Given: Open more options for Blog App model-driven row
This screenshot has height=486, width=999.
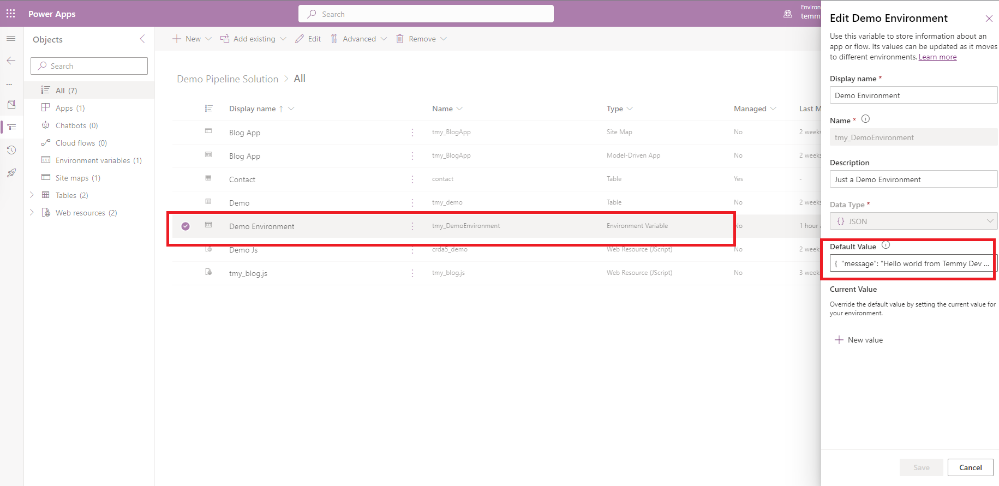Looking at the screenshot, I should click(x=412, y=156).
